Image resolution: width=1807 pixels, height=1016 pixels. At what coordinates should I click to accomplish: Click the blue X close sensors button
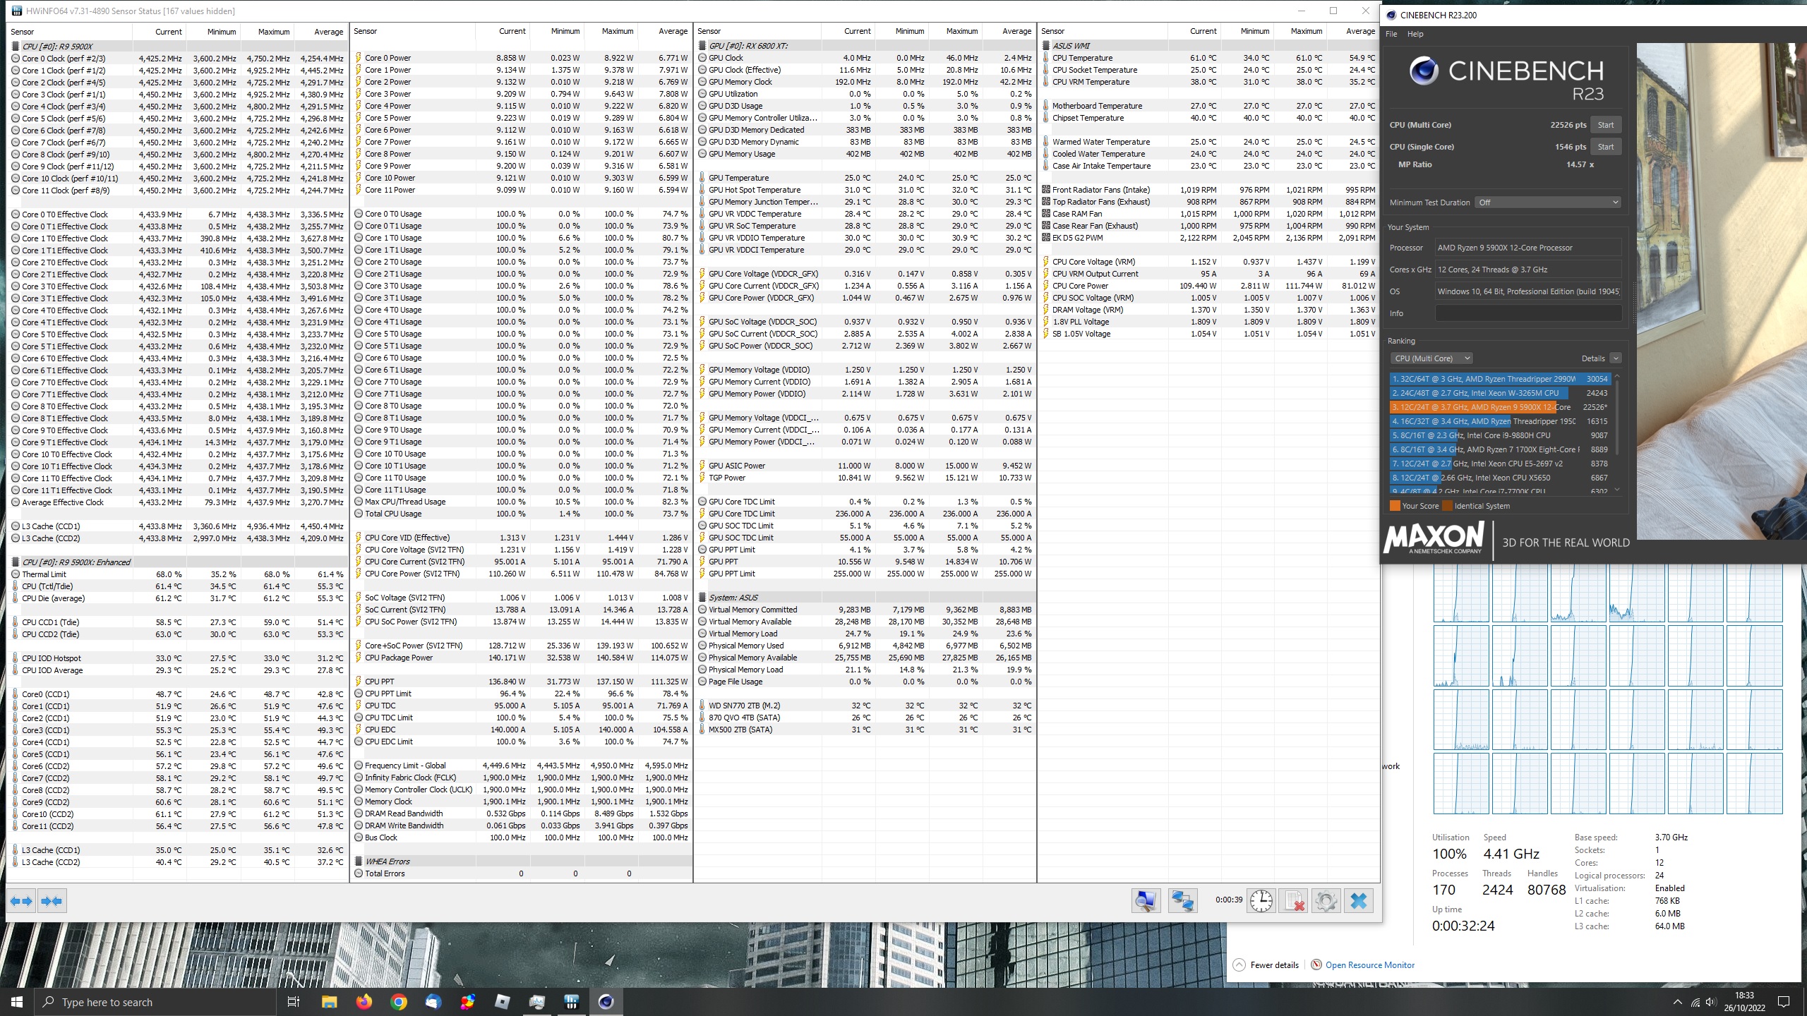1358,900
